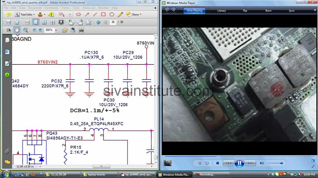Open the Advanced menu
Viewport: 318px width, 178px height.
tap(89, 8)
